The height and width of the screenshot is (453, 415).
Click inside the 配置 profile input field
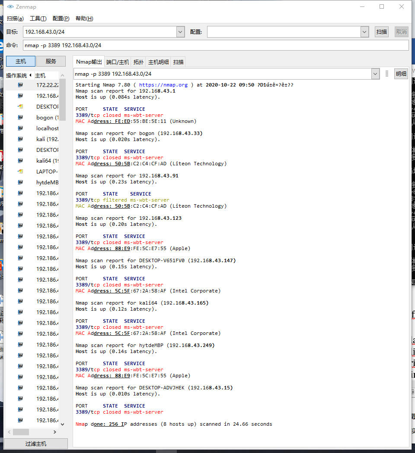point(284,32)
